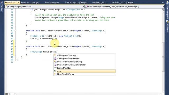
Task: Click the vertical scrollbar down arrow
Action: click(x=163, y=91)
